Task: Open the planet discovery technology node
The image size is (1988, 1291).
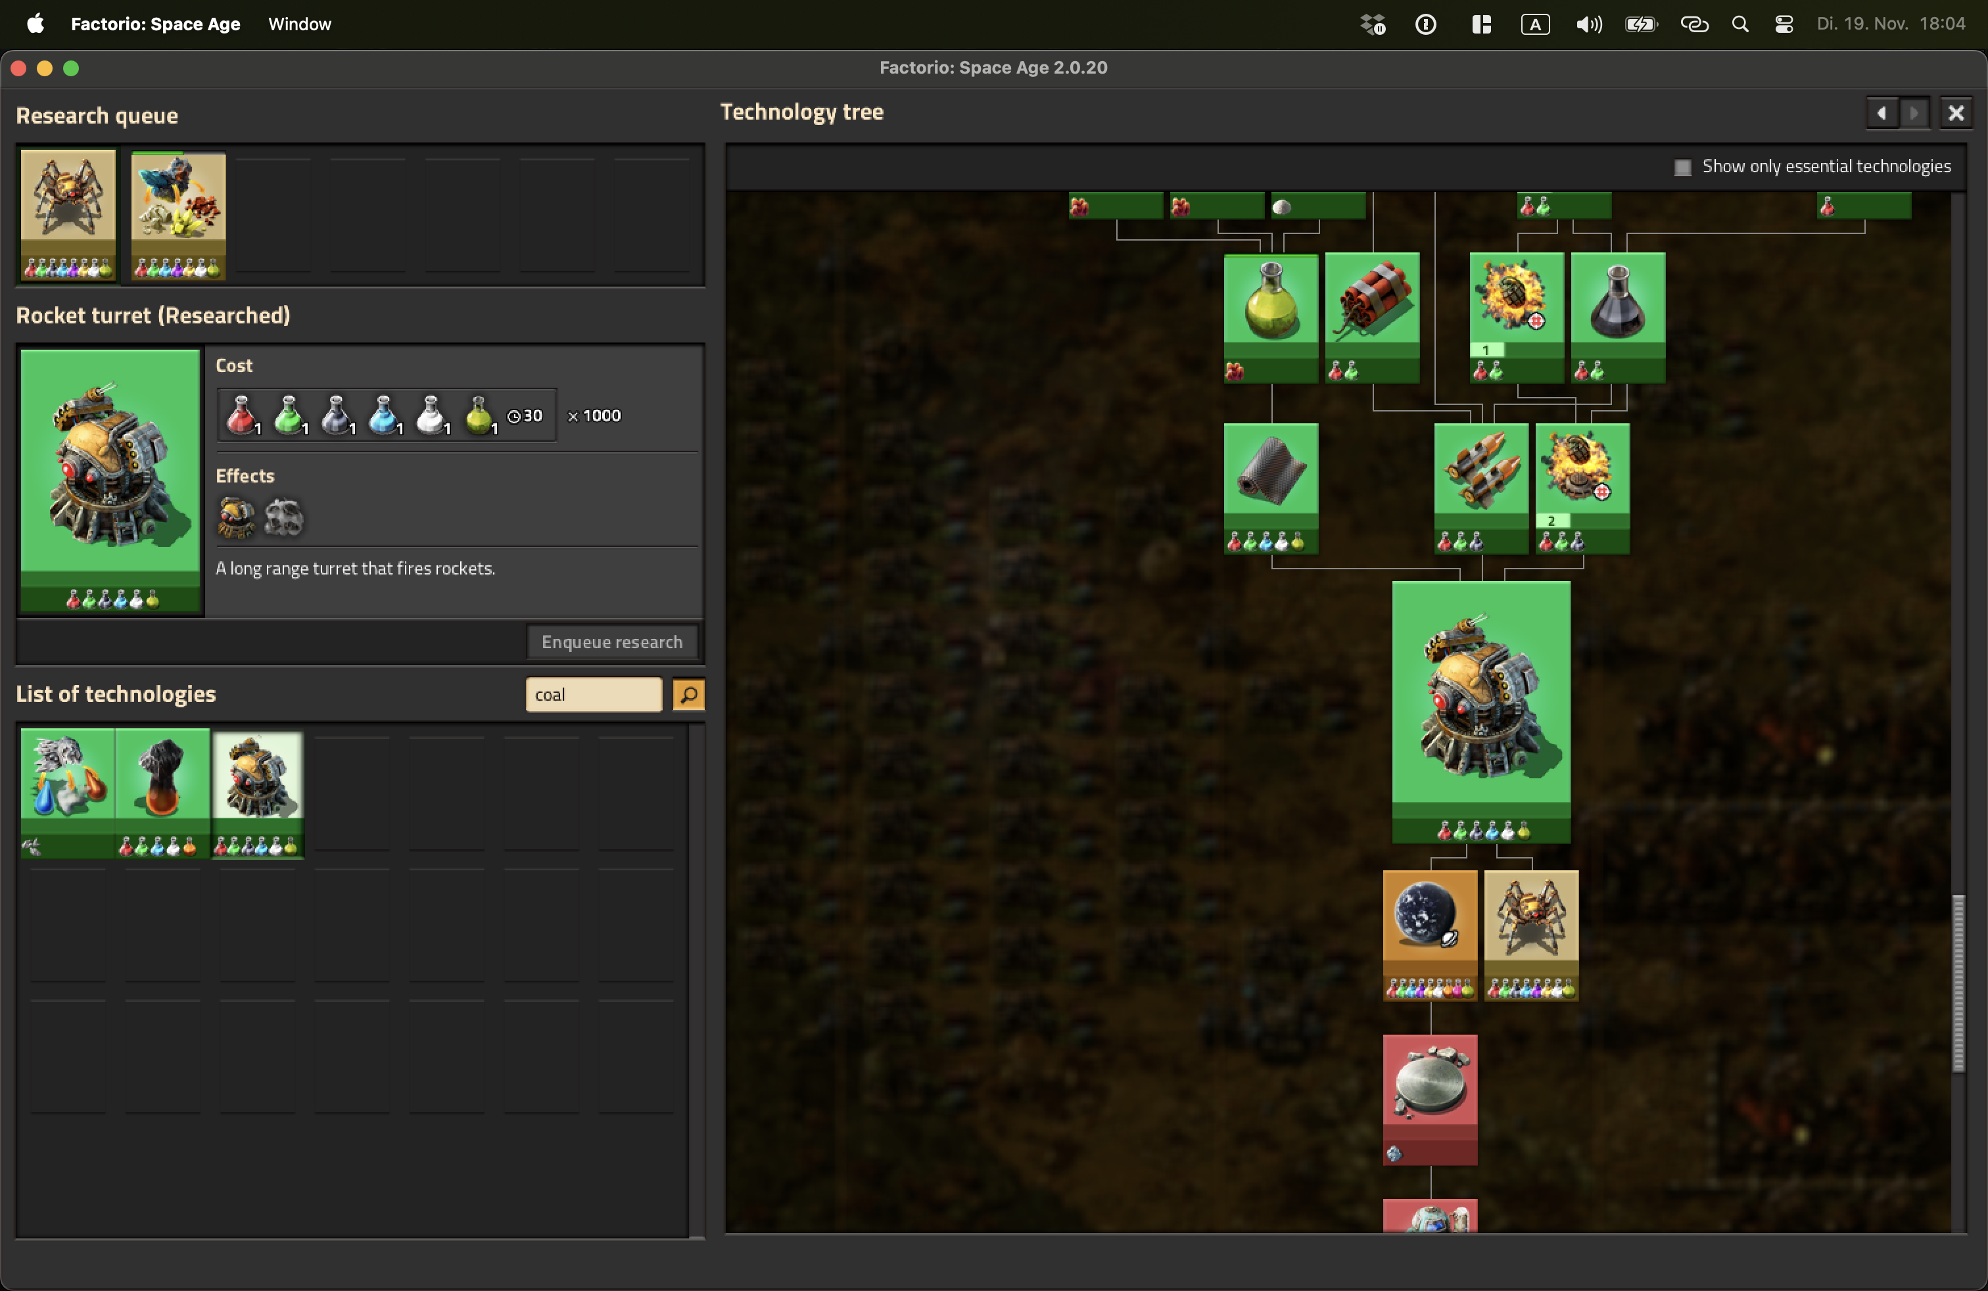Action: [x=1429, y=935]
